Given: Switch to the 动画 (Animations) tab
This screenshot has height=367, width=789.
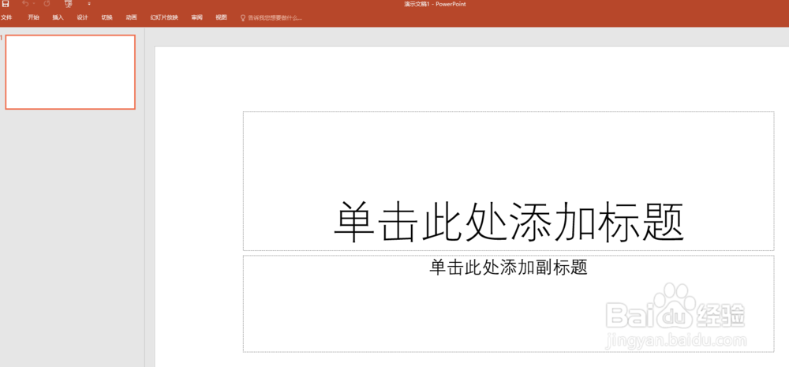Looking at the screenshot, I should (131, 17).
